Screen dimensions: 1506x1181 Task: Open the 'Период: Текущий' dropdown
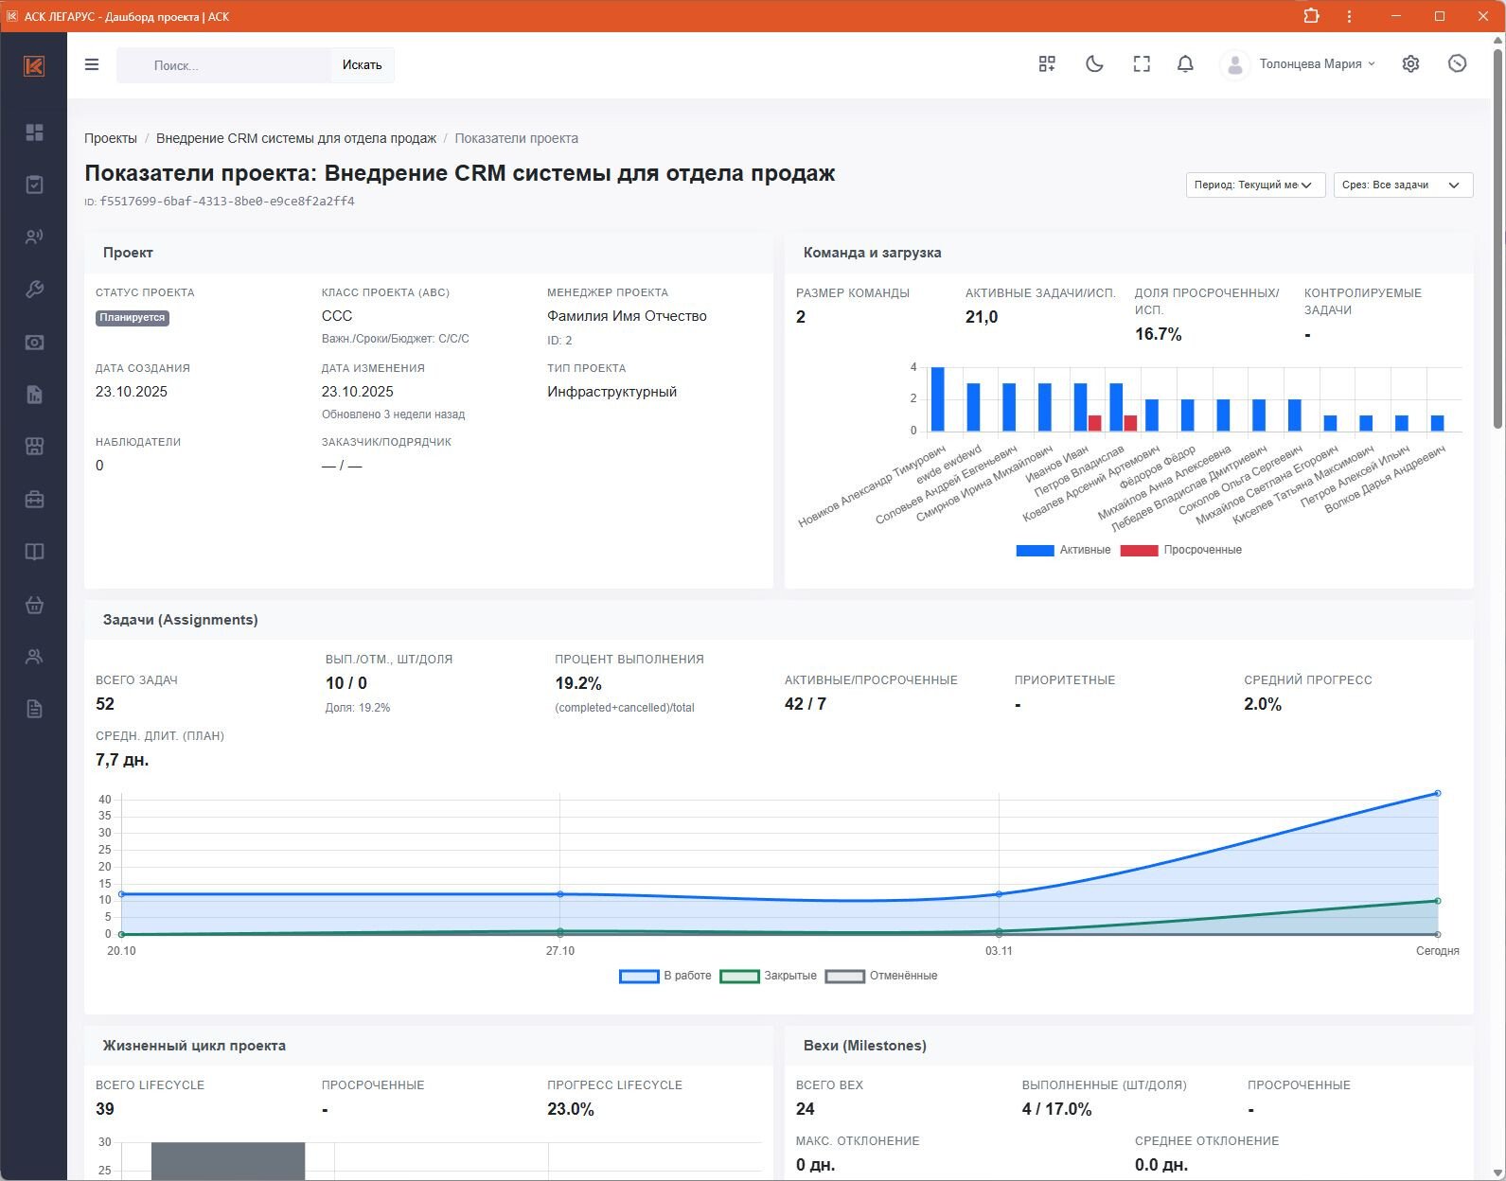[x=1253, y=185]
